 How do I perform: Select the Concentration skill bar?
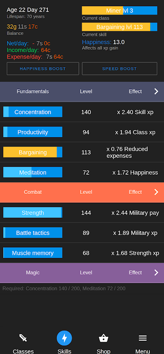tap(33, 112)
